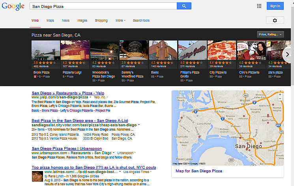Switch to the Maps tab
This screenshot has height=186, width=294.
click(50, 20)
